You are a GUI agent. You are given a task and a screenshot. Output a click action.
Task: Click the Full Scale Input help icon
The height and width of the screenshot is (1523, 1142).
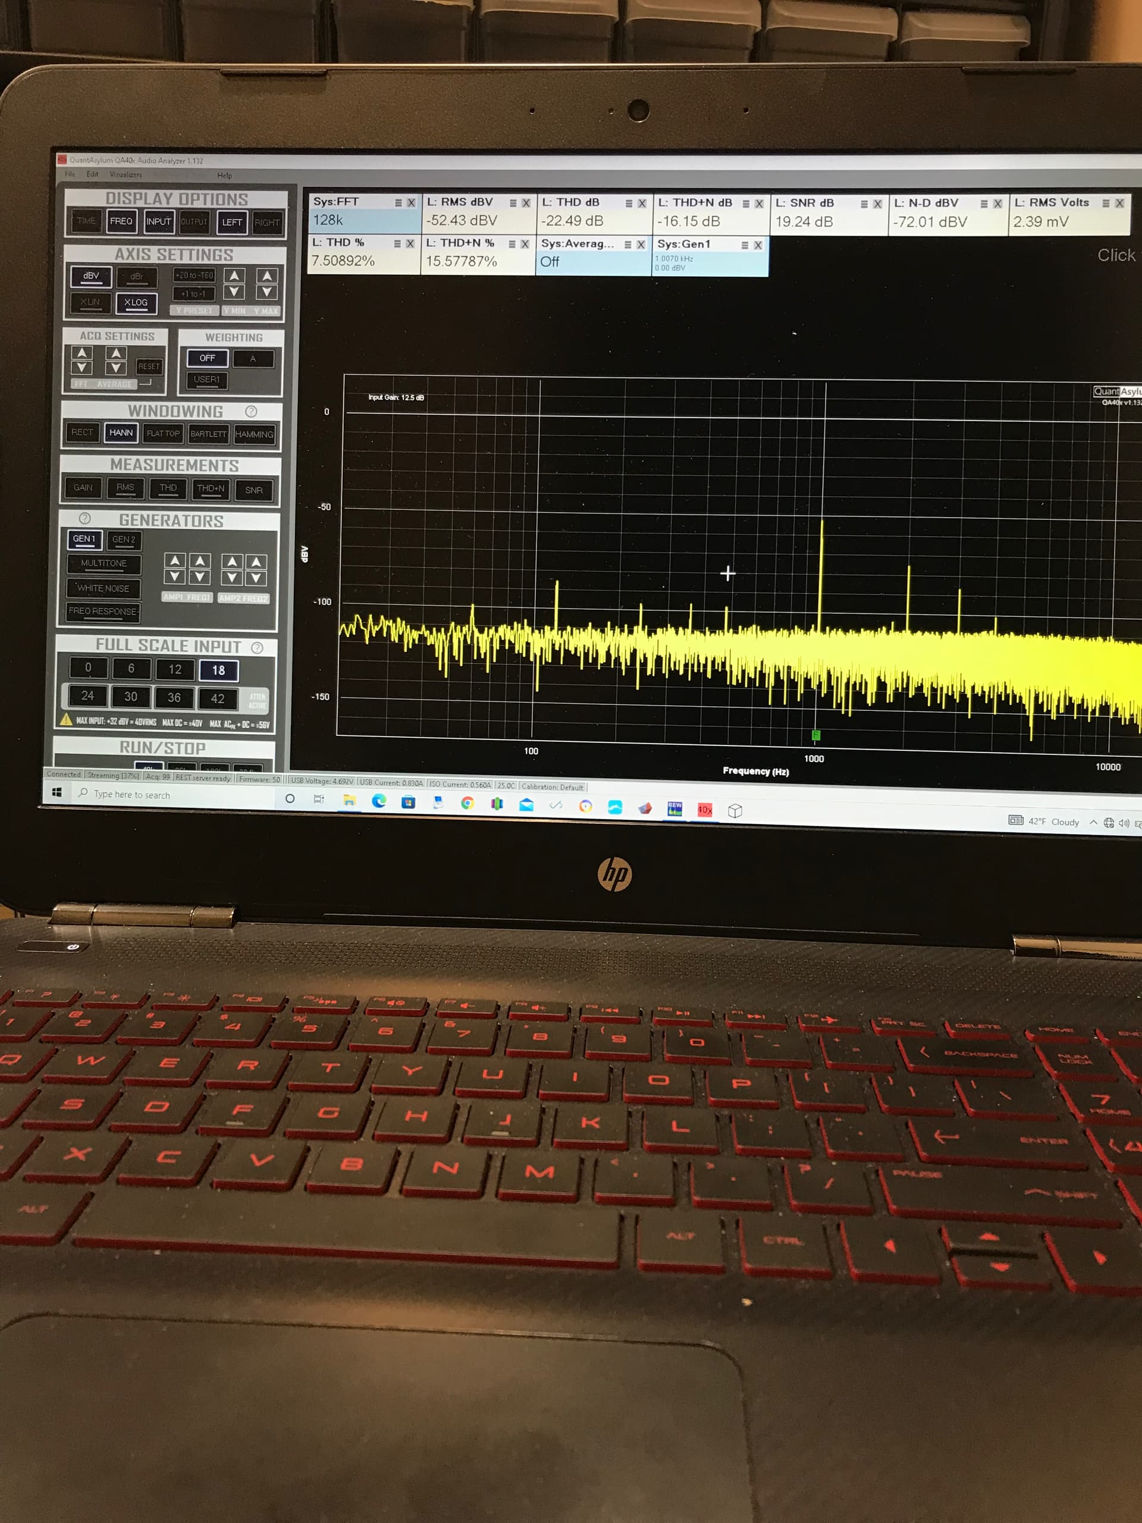point(258,647)
